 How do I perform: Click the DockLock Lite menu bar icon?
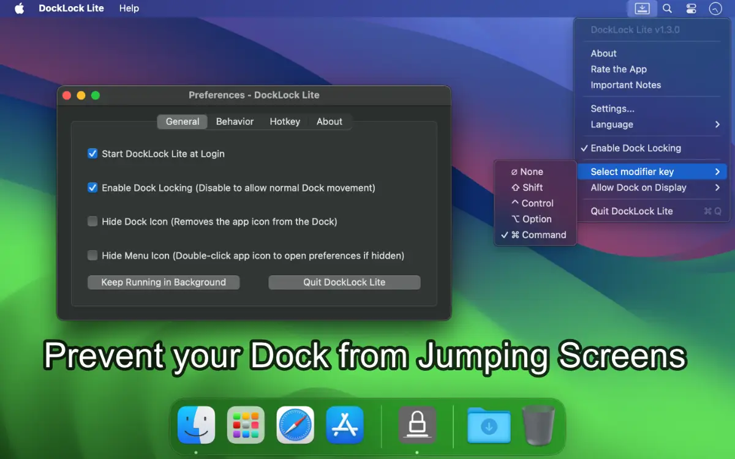pos(642,8)
